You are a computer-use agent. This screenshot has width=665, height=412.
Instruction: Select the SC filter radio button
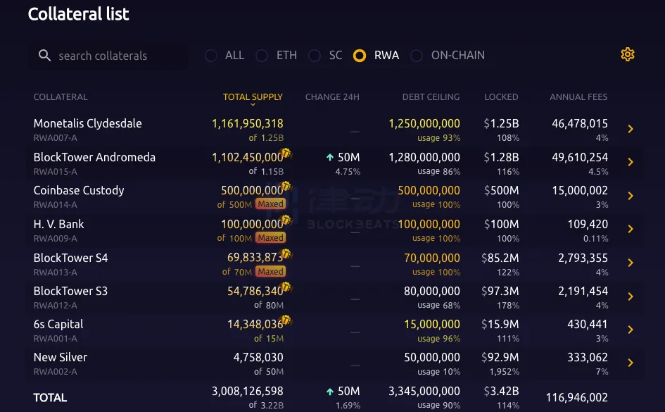click(315, 56)
